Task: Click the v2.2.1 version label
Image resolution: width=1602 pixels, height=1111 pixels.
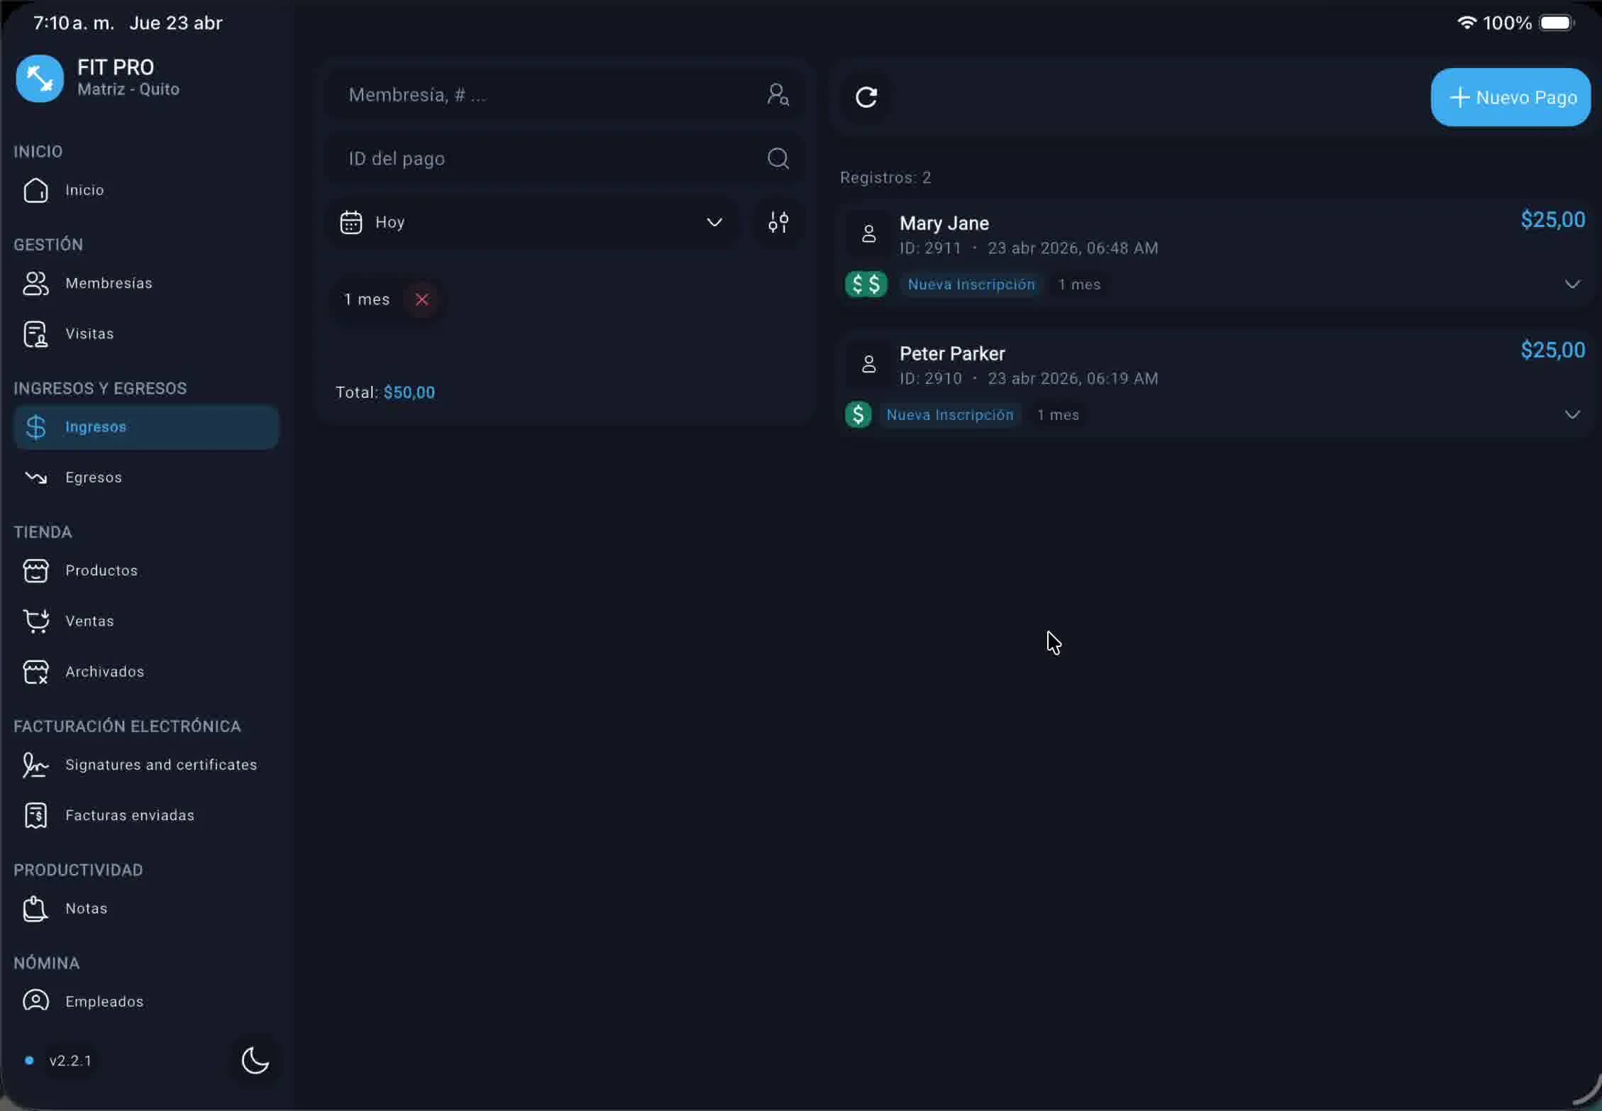Action: 70,1061
